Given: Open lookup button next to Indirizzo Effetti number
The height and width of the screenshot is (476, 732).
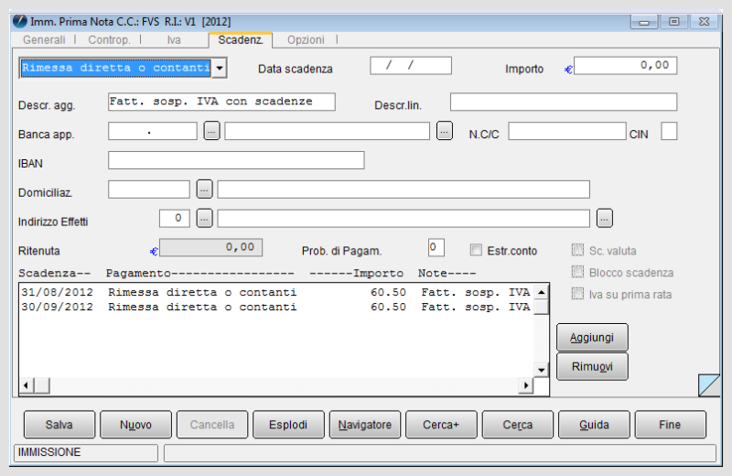Looking at the screenshot, I should [x=204, y=218].
